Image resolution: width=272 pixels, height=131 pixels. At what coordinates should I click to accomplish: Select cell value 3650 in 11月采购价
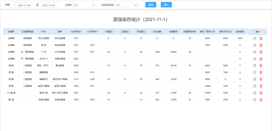pyautogui.click(x=92, y=100)
